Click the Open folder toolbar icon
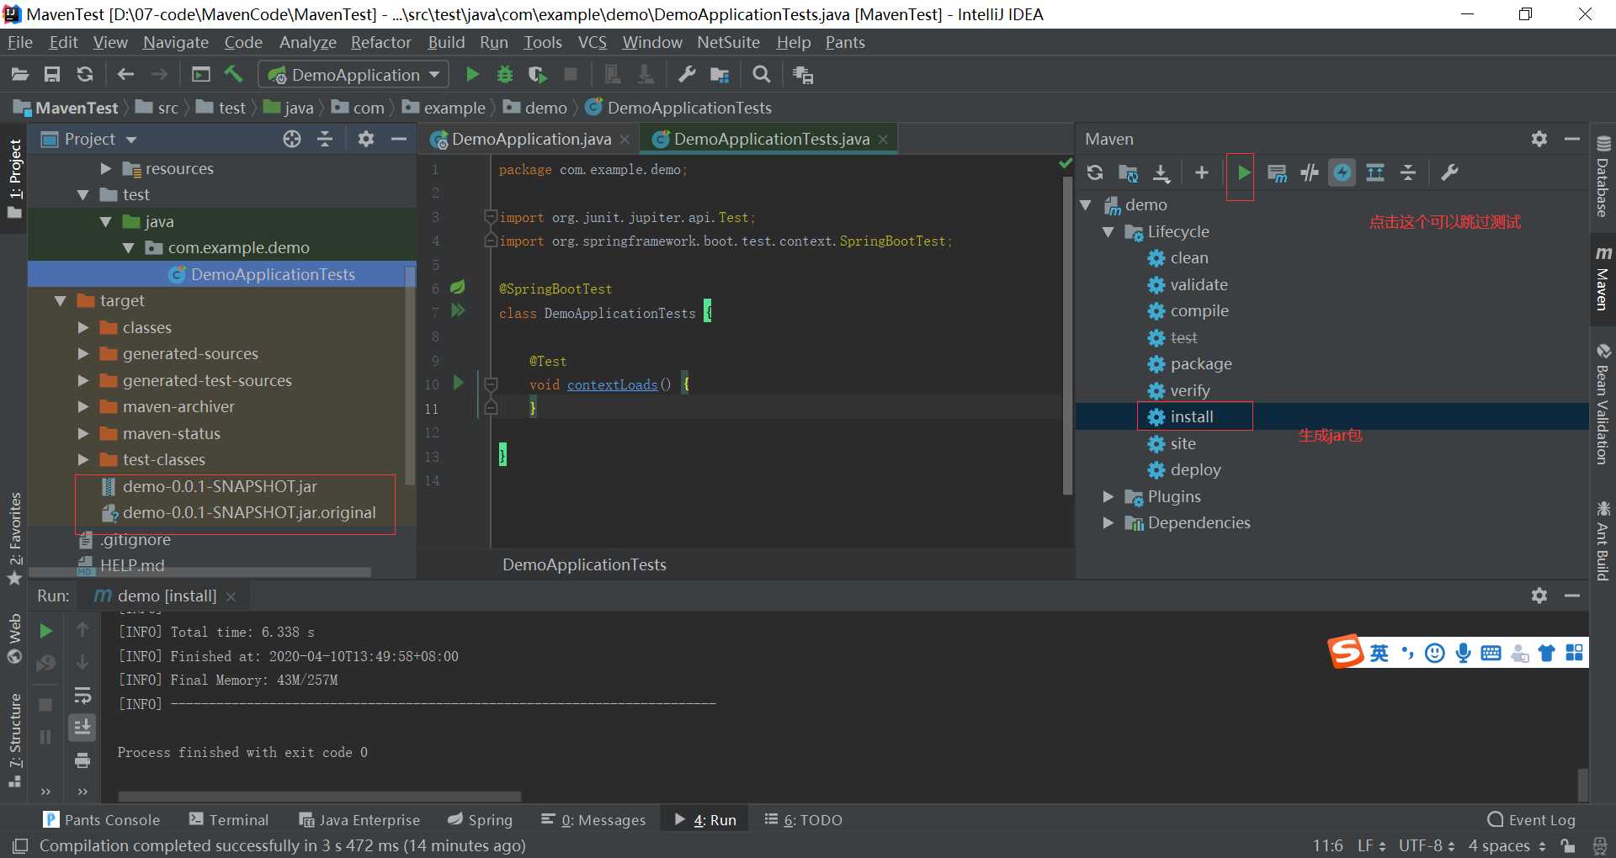 [19, 75]
